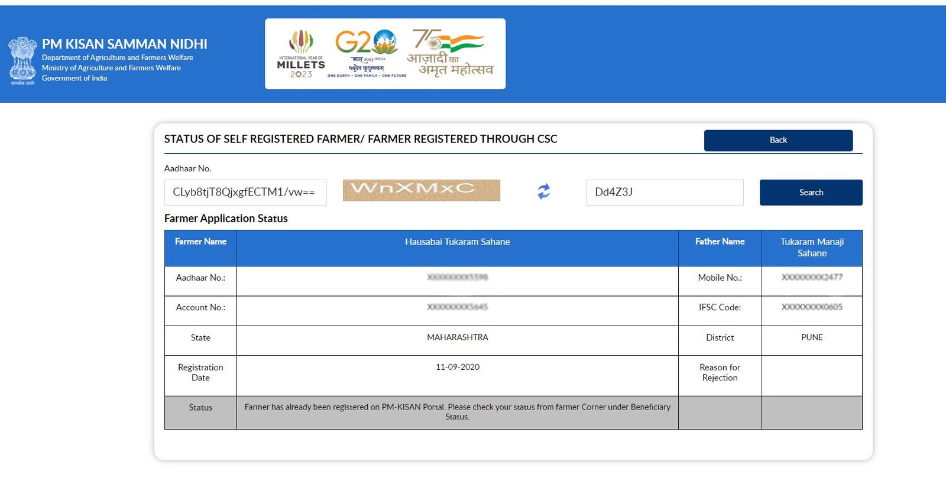
Task: Click the Government of India header text
Action: [x=74, y=78]
